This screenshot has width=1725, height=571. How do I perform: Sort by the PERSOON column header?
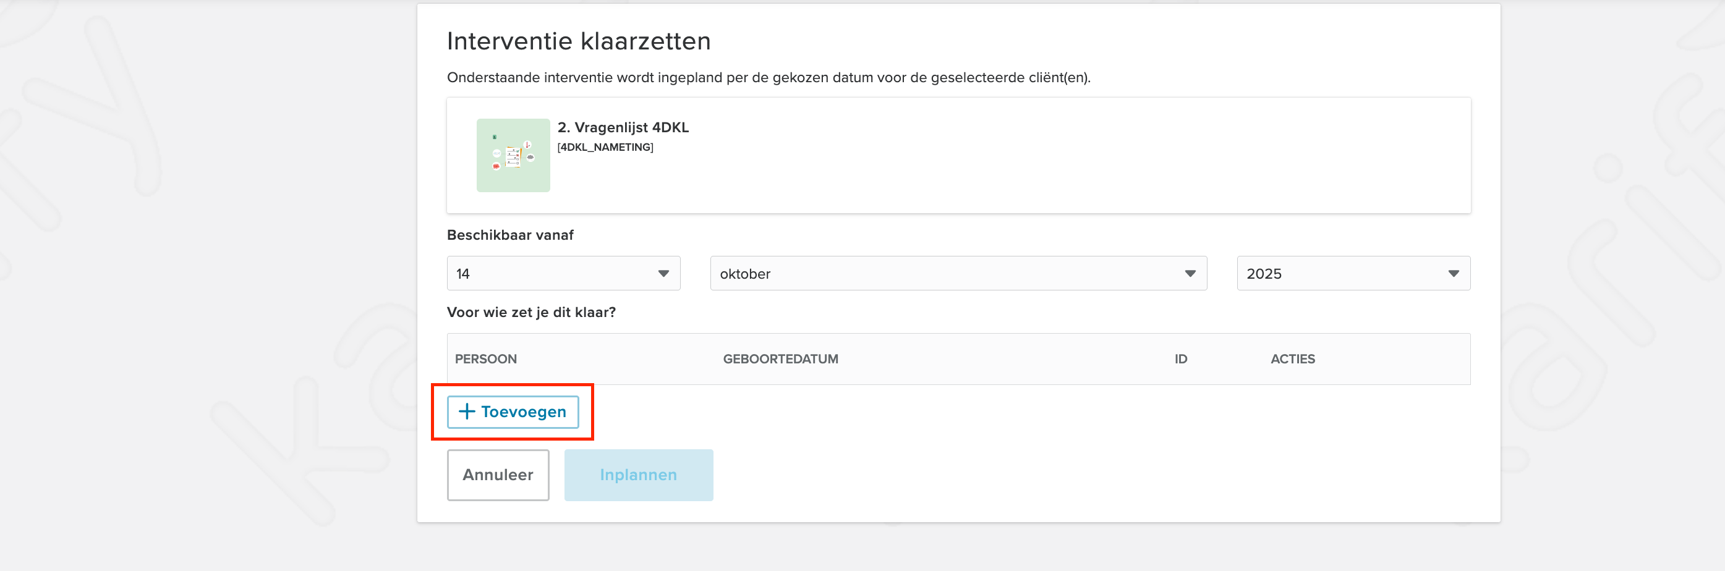pos(485,360)
